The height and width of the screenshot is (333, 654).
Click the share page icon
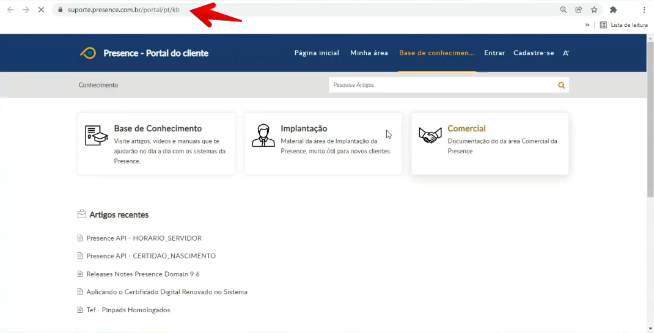578,10
